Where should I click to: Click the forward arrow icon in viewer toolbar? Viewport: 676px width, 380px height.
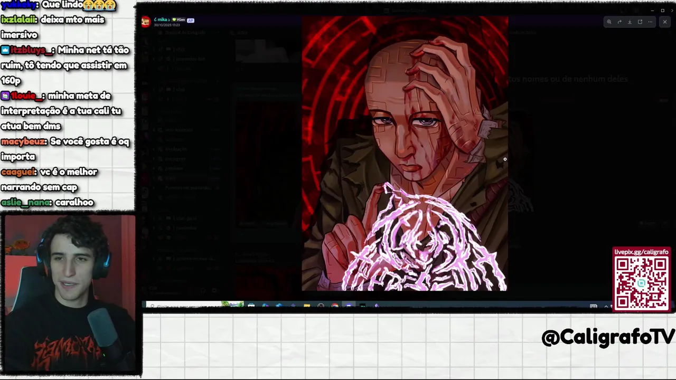pyautogui.click(x=619, y=22)
